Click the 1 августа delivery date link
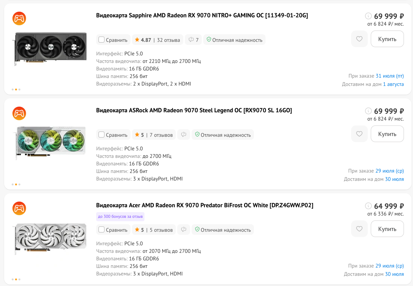Image resolution: width=413 pixels, height=286 pixels. 393,84
